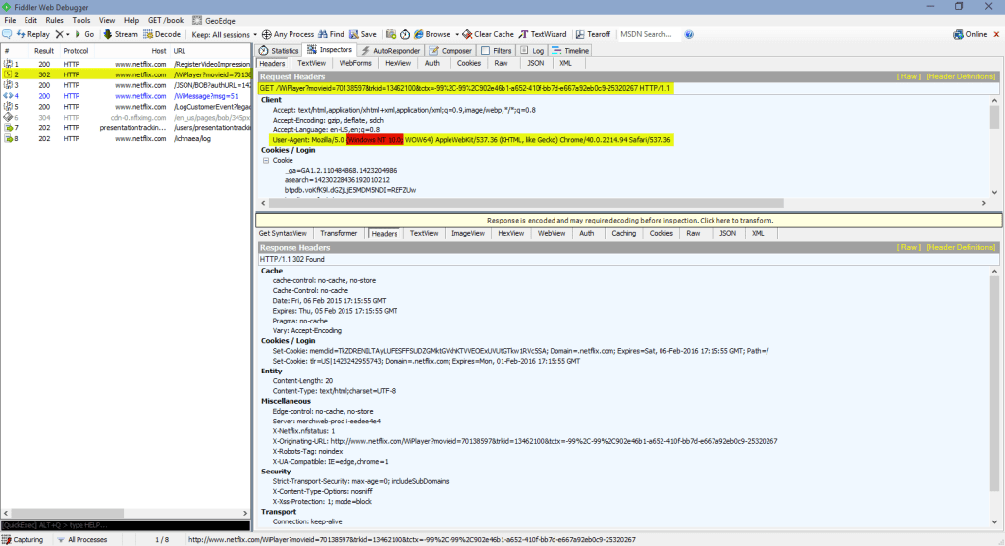Viewport: 1005px width, 546px height.
Task: Click the Capturing status indicator
Action: point(24,539)
